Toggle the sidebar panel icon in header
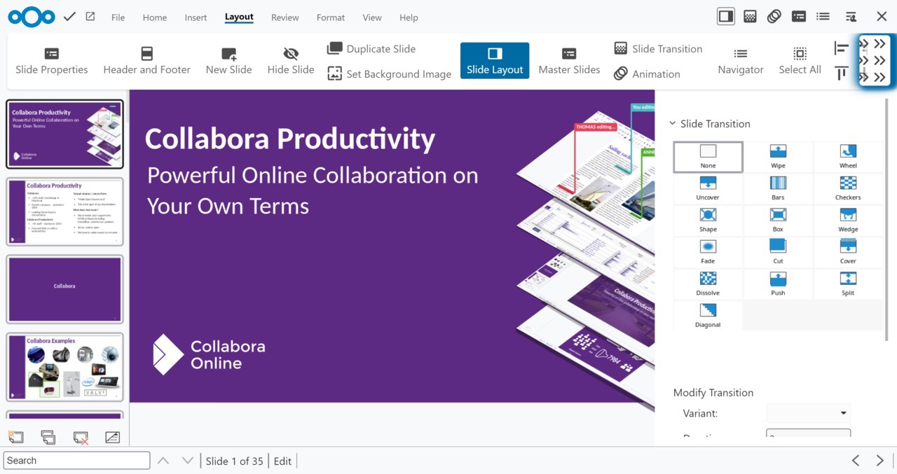The height and width of the screenshot is (474, 897). [x=726, y=17]
